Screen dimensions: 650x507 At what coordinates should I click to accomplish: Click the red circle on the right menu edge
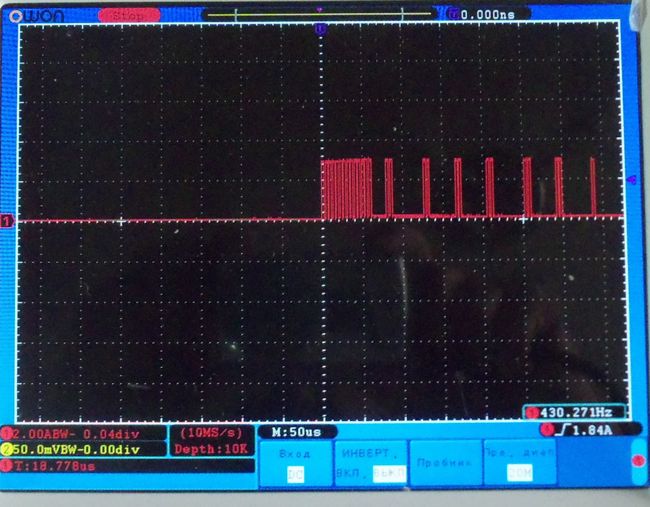[638, 460]
